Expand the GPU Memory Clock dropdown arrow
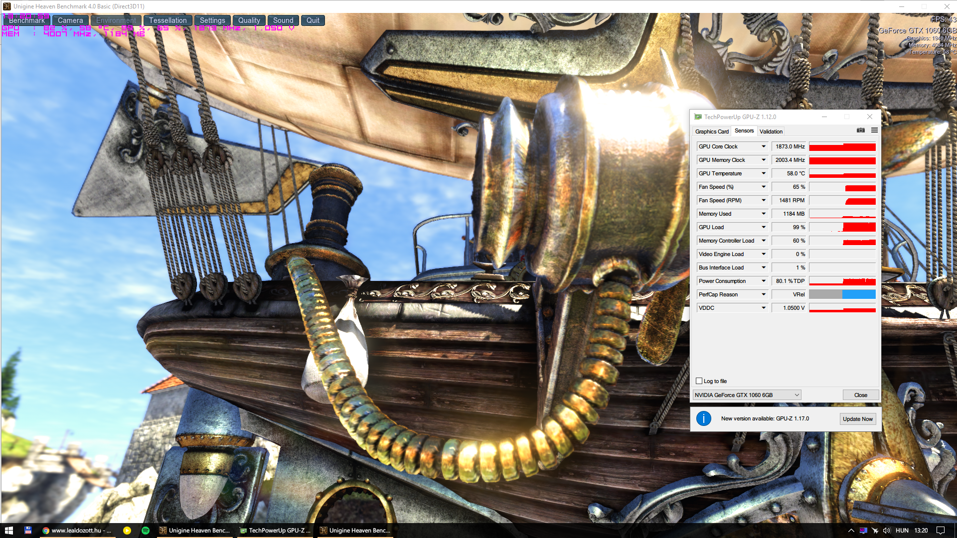The width and height of the screenshot is (957, 538). click(x=763, y=160)
